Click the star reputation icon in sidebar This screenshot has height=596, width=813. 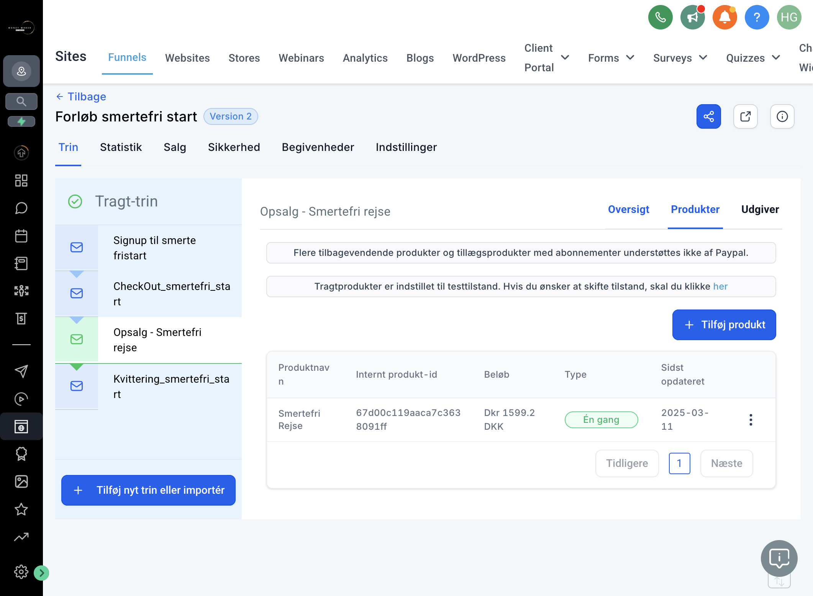(x=21, y=509)
